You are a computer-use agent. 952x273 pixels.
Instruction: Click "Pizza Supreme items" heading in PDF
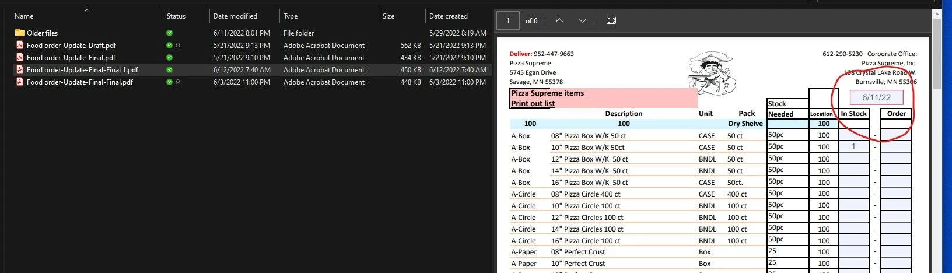547,93
